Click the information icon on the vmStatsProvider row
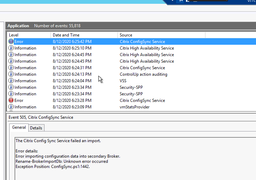This screenshot has height=180, width=256. point(11,107)
